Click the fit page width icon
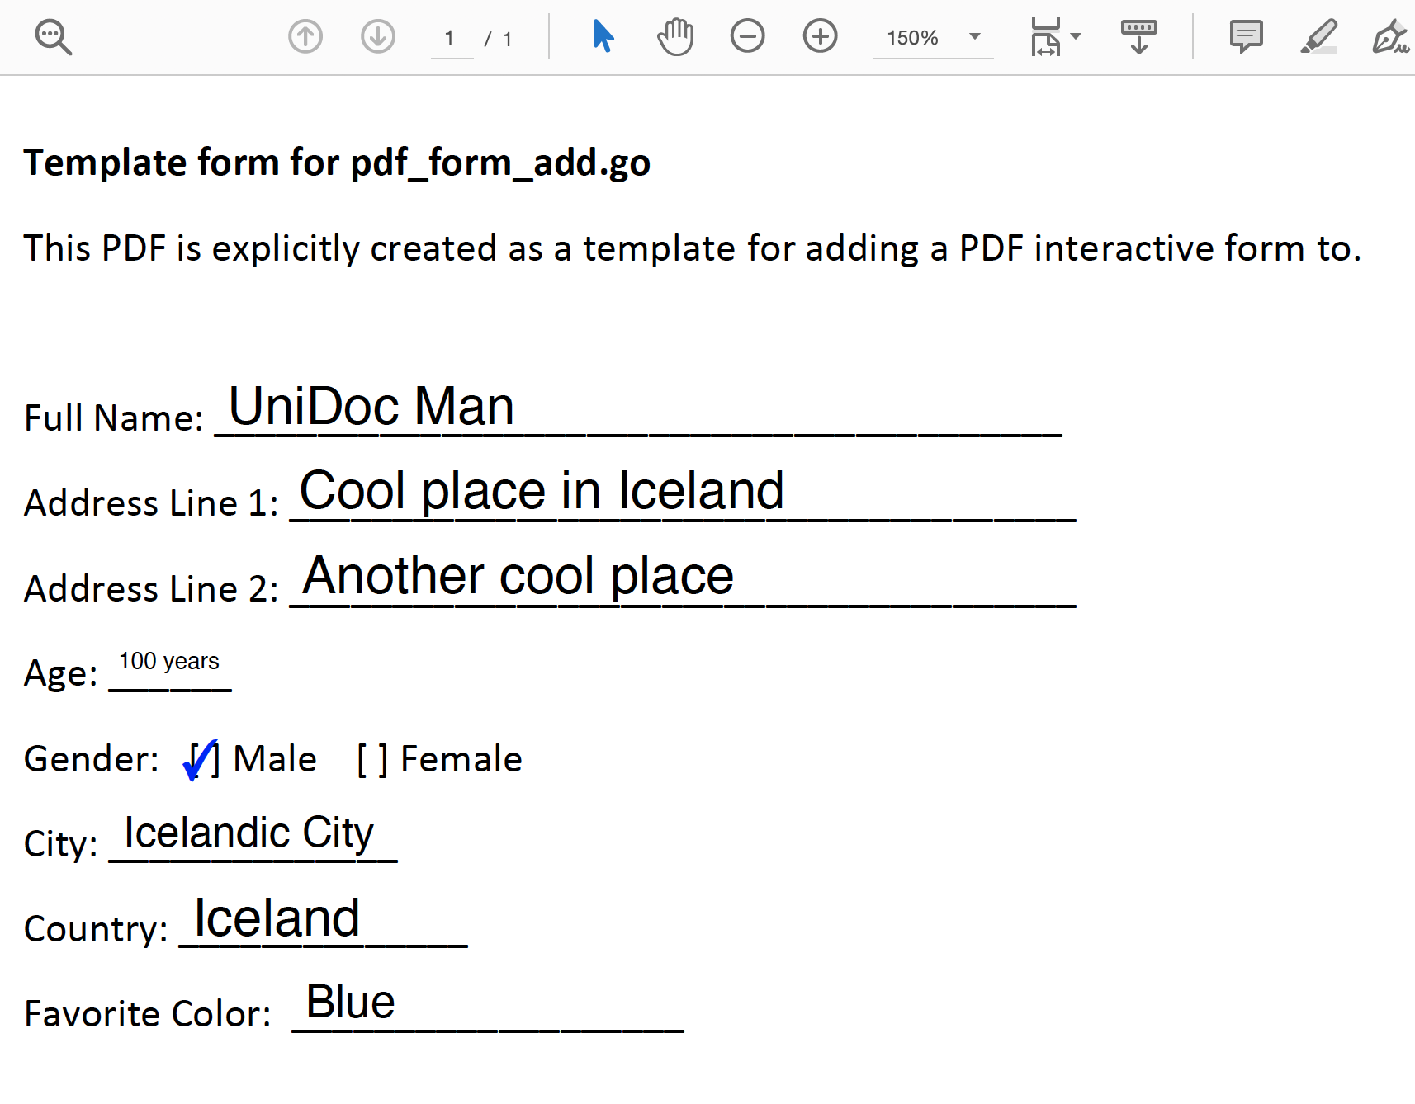 coord(1045,37)
